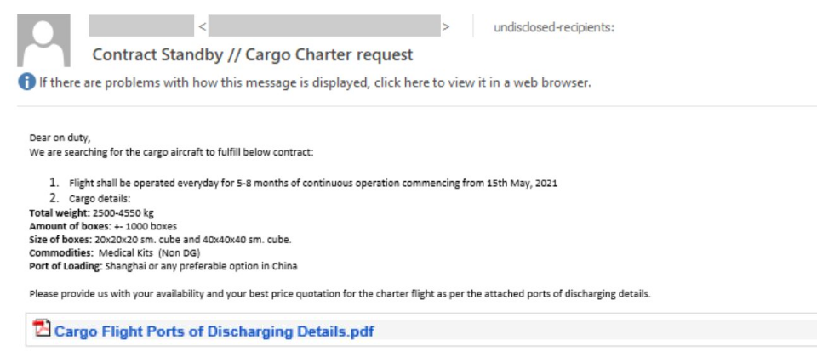Screen dimensions: 817x357
Task: Click the redacted sender email address
Action: coord(324,25)
